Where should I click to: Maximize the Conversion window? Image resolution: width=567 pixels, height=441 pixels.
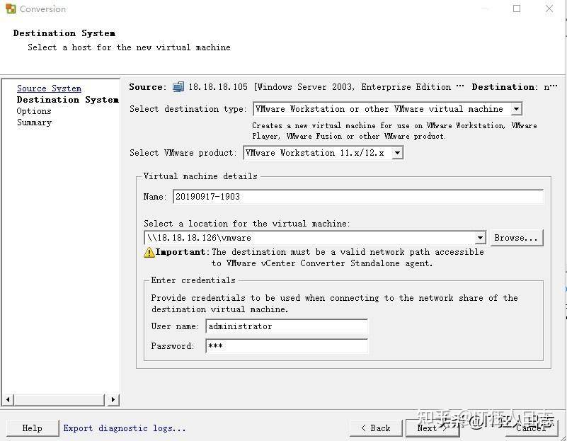[517, 8]
